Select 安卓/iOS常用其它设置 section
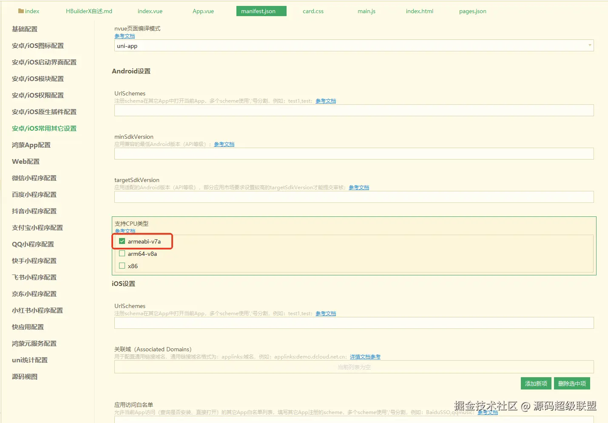608x423 pixels. (x=44, y=128)
